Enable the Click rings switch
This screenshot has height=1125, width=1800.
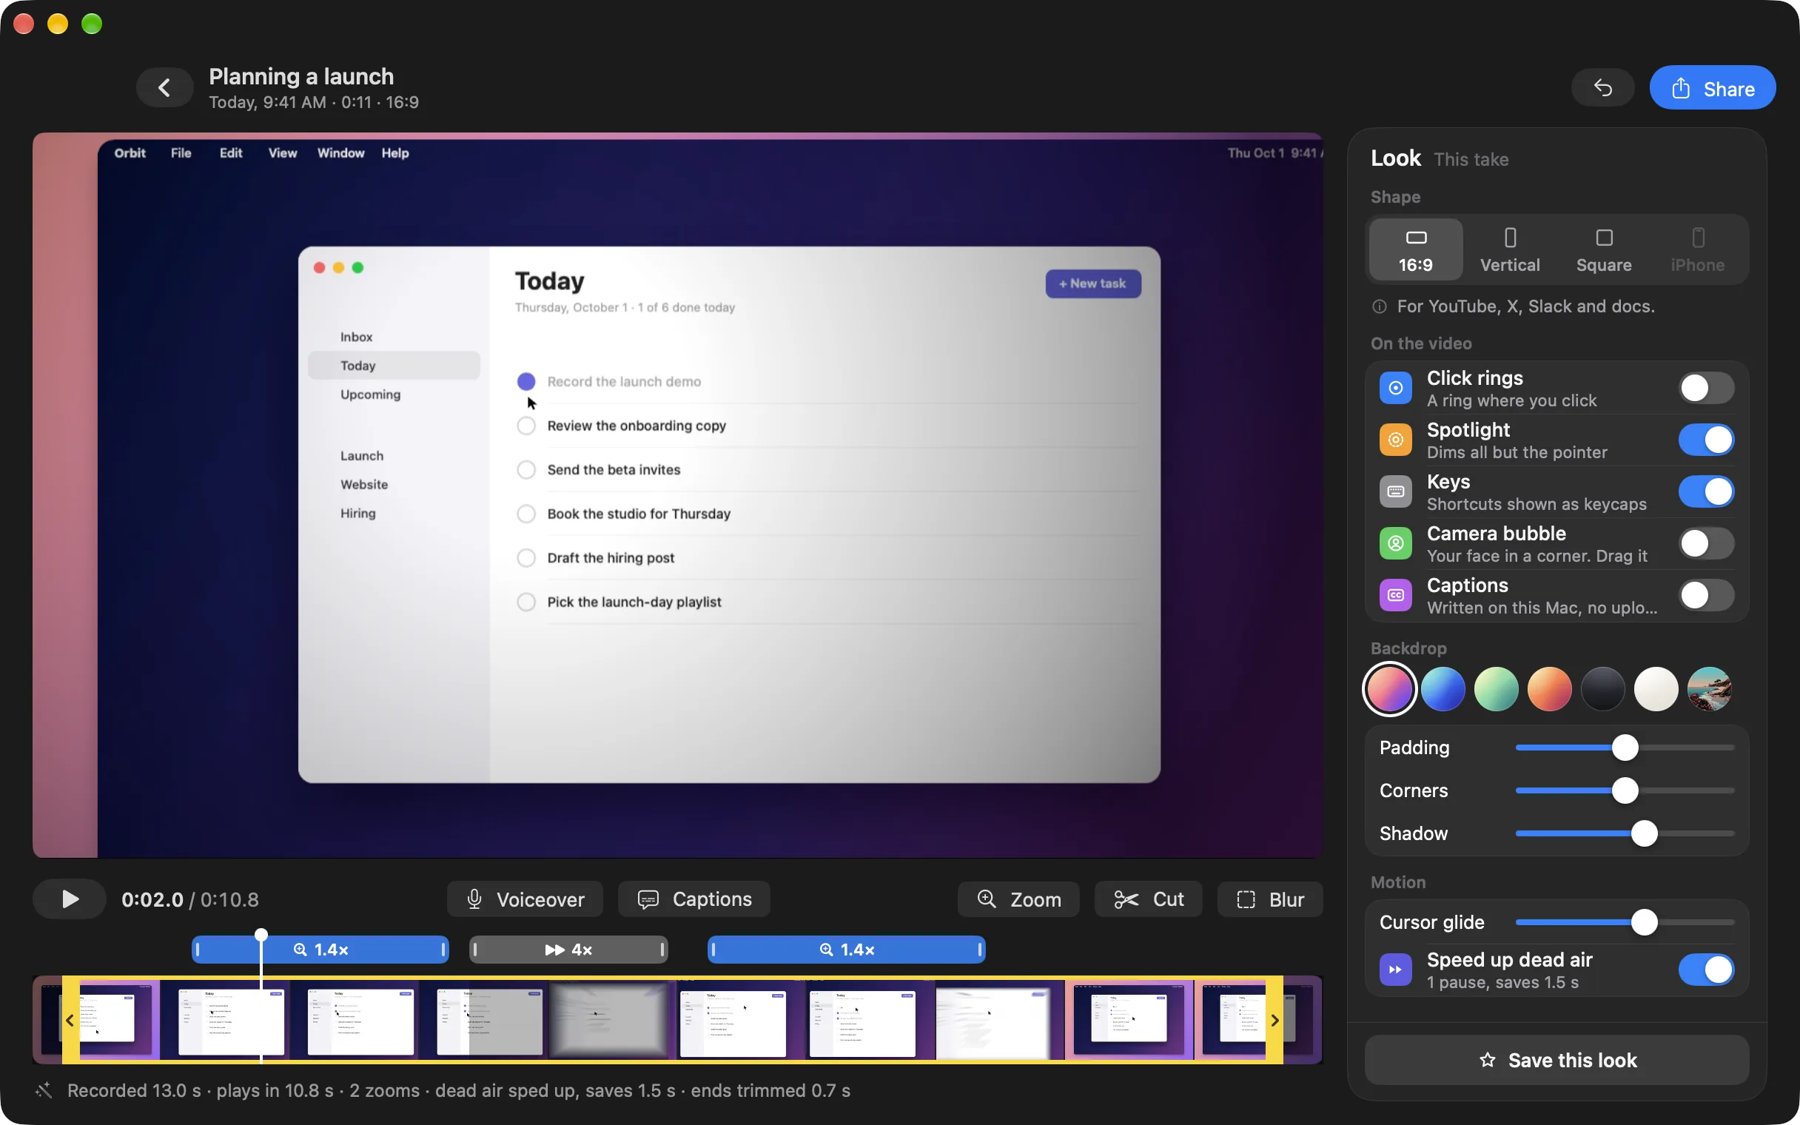(x=1706, y=388)
